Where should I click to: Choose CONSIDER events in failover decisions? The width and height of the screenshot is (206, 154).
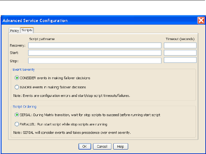pos(17,78)
